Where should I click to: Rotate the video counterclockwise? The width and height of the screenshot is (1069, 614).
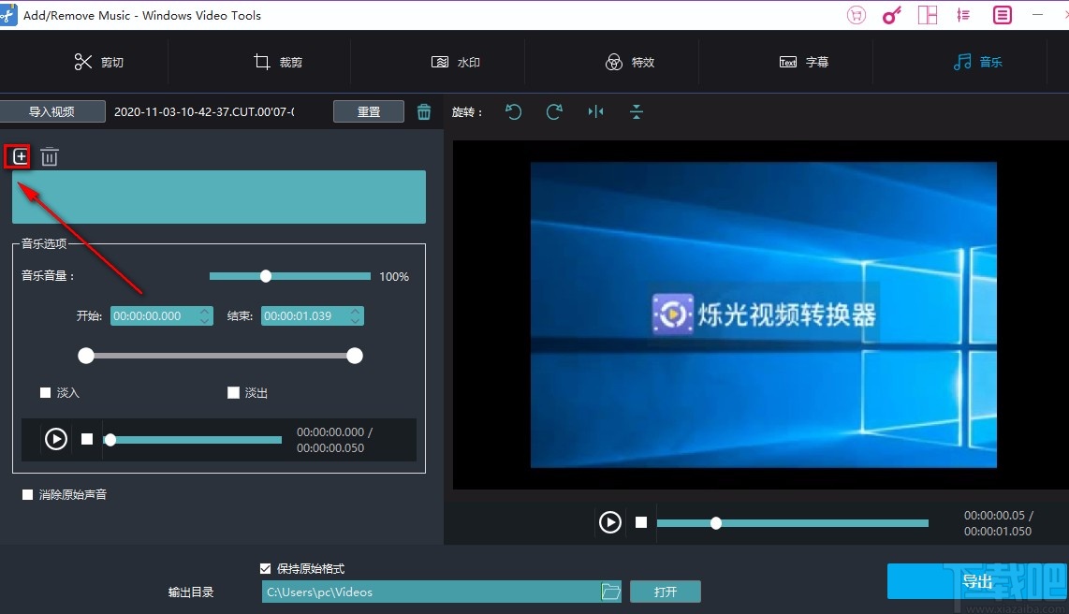(x=513, y=111)
